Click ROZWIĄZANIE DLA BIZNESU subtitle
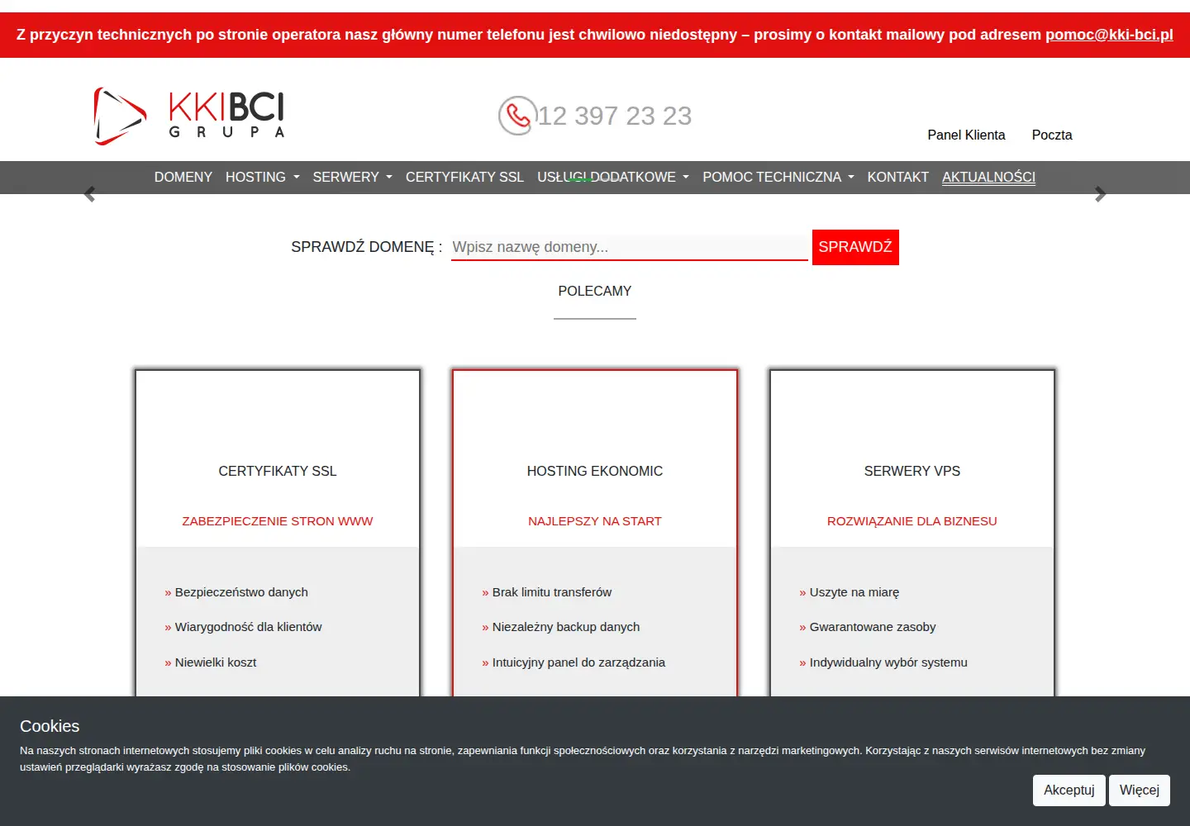 click(912, 521)
